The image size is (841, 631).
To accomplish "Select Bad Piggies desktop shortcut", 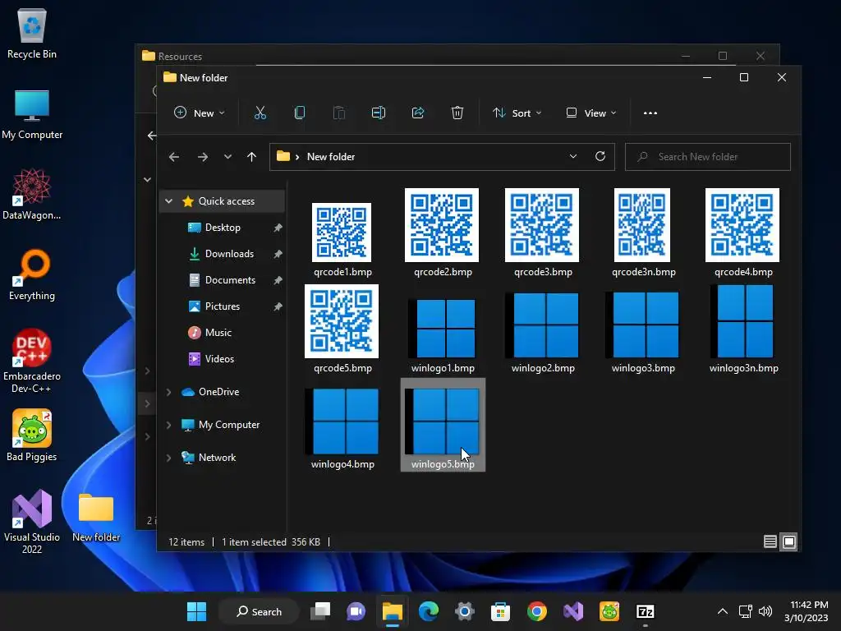I will pyautogui.click(x=32, y=435).
